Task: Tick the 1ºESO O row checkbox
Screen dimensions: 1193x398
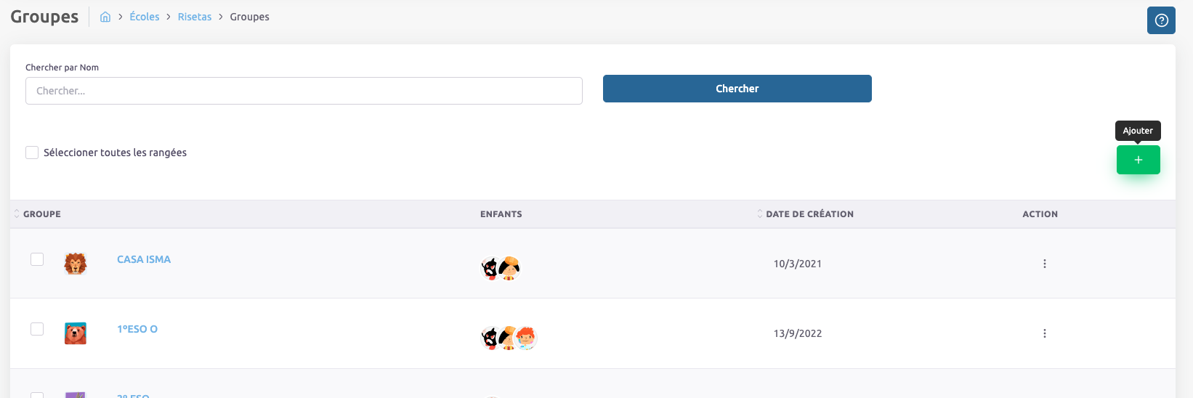Action: pos(37,329)
